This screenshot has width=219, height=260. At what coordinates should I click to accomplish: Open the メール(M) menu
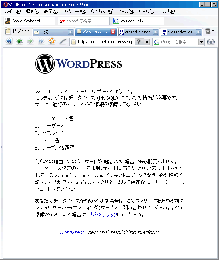coord(126,12)
